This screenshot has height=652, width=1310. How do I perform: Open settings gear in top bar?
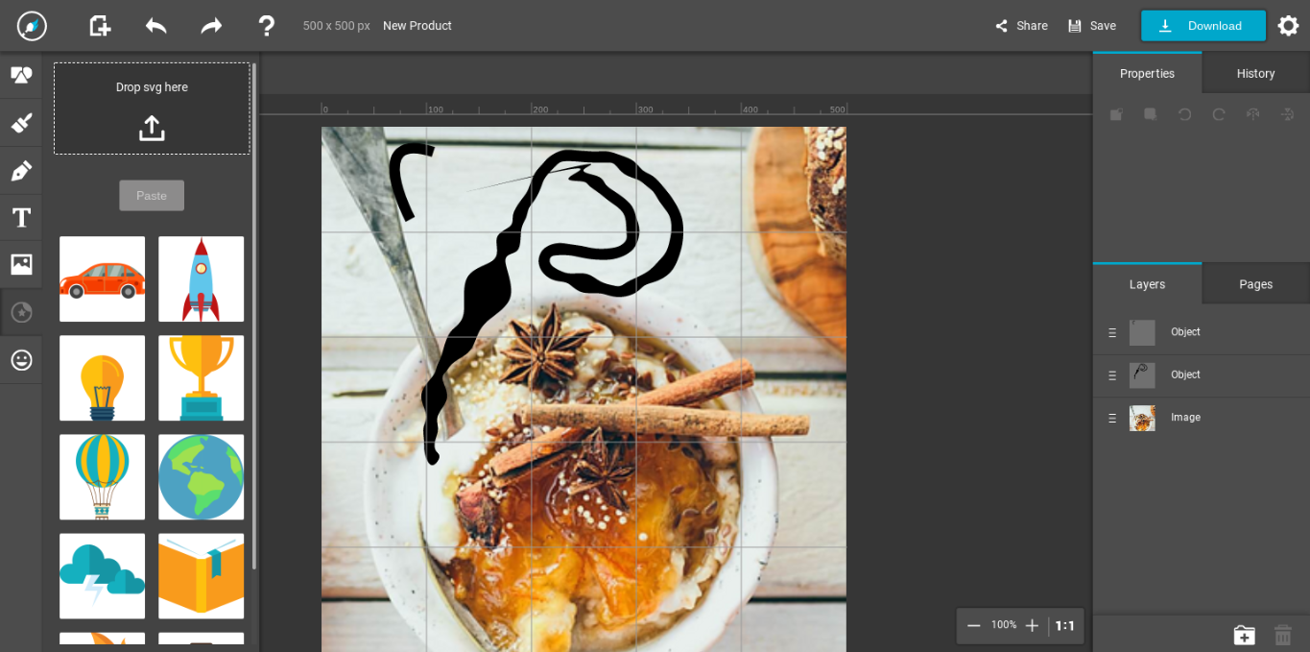pyautogui.click(x=1288, y=26)
